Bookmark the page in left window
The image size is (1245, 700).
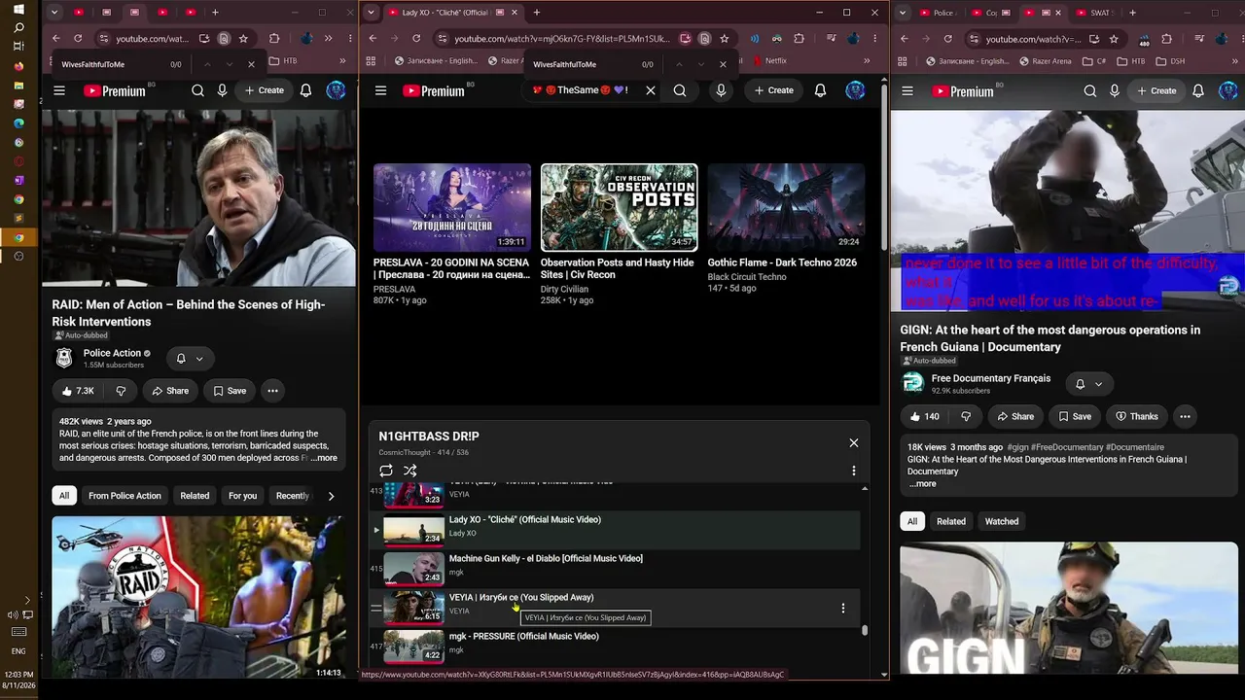(243, 39)
